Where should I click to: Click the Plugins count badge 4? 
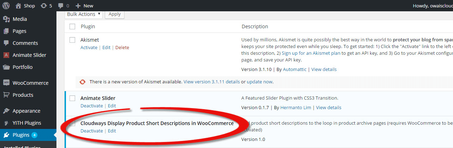[x=34, y=135]
